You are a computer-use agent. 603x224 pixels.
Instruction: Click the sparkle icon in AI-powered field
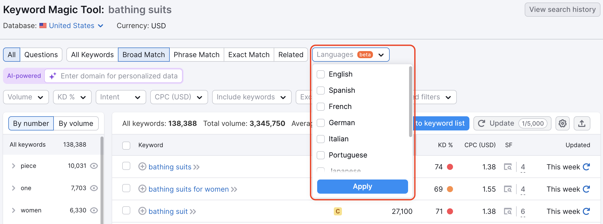pyautogui.click(x=53, y=76)
